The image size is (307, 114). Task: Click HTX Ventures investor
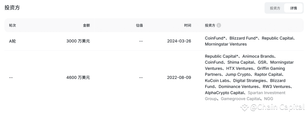click(240, 68)
